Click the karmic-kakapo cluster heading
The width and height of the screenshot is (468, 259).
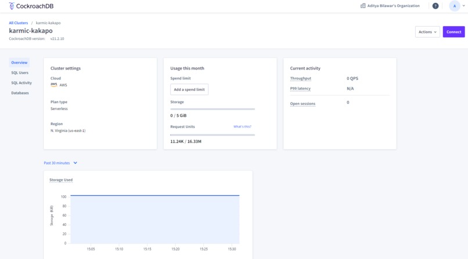click(31, 31)
